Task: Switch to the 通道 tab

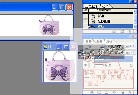Action: [99, 41]
